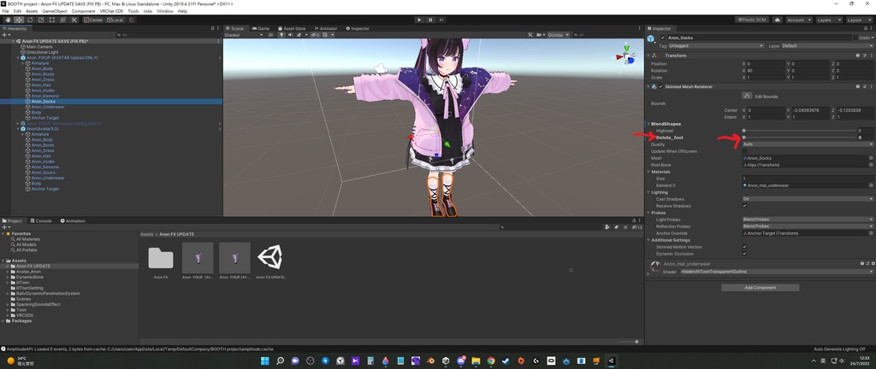Open the VRChat SDK menu
Screen dimensions: 876x369
click(x=112, y=11)
